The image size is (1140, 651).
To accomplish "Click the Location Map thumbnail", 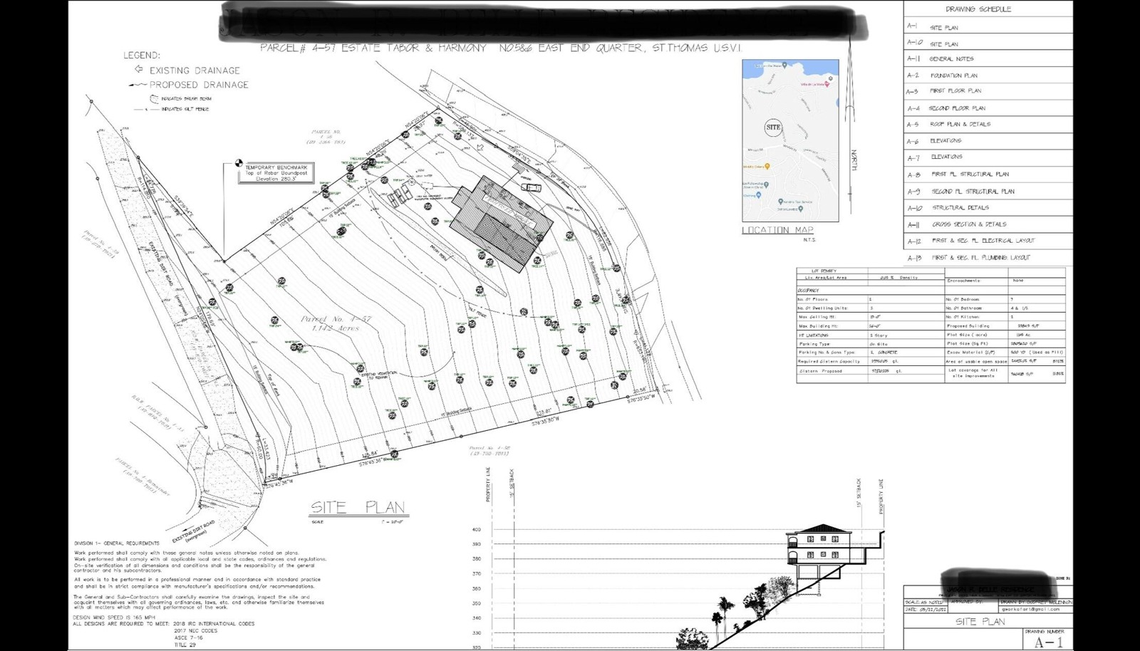I will pyautogui.click(x=790, y=140).
